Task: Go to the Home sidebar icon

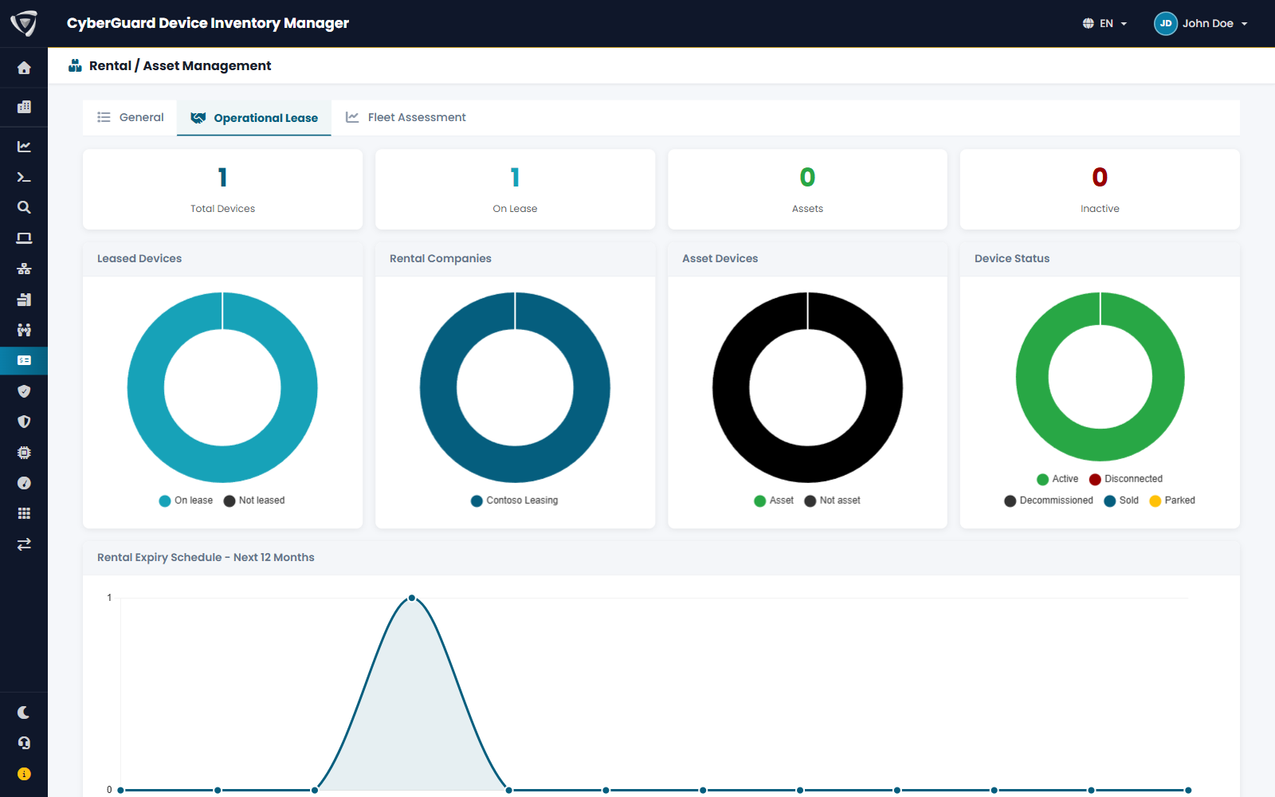Action: click(24, 69)
